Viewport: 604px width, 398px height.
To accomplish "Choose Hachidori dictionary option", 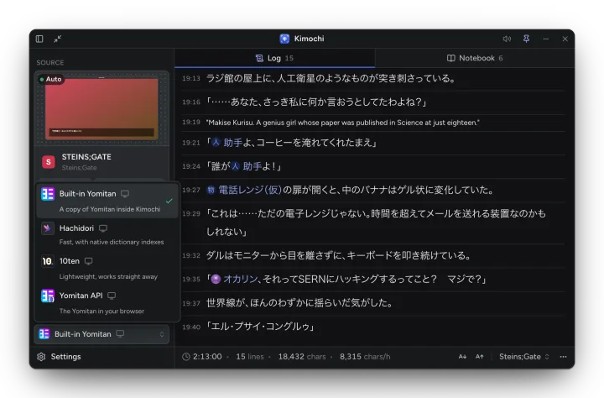I will click(x=107, y=235).
